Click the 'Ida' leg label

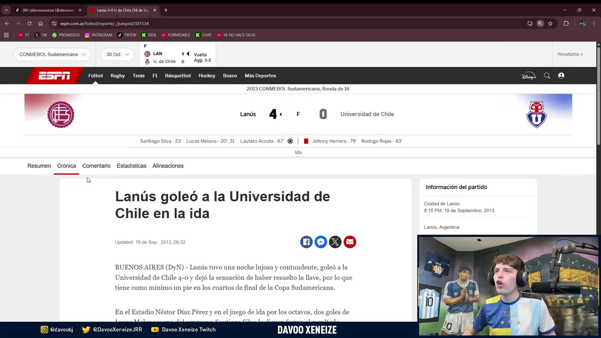tap(298, 152)
